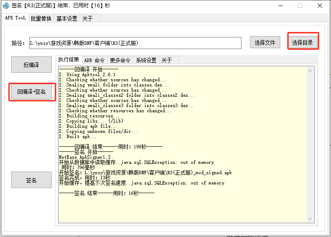
Task: Switch to the APK TooL tab
Action: click(15, 18)
